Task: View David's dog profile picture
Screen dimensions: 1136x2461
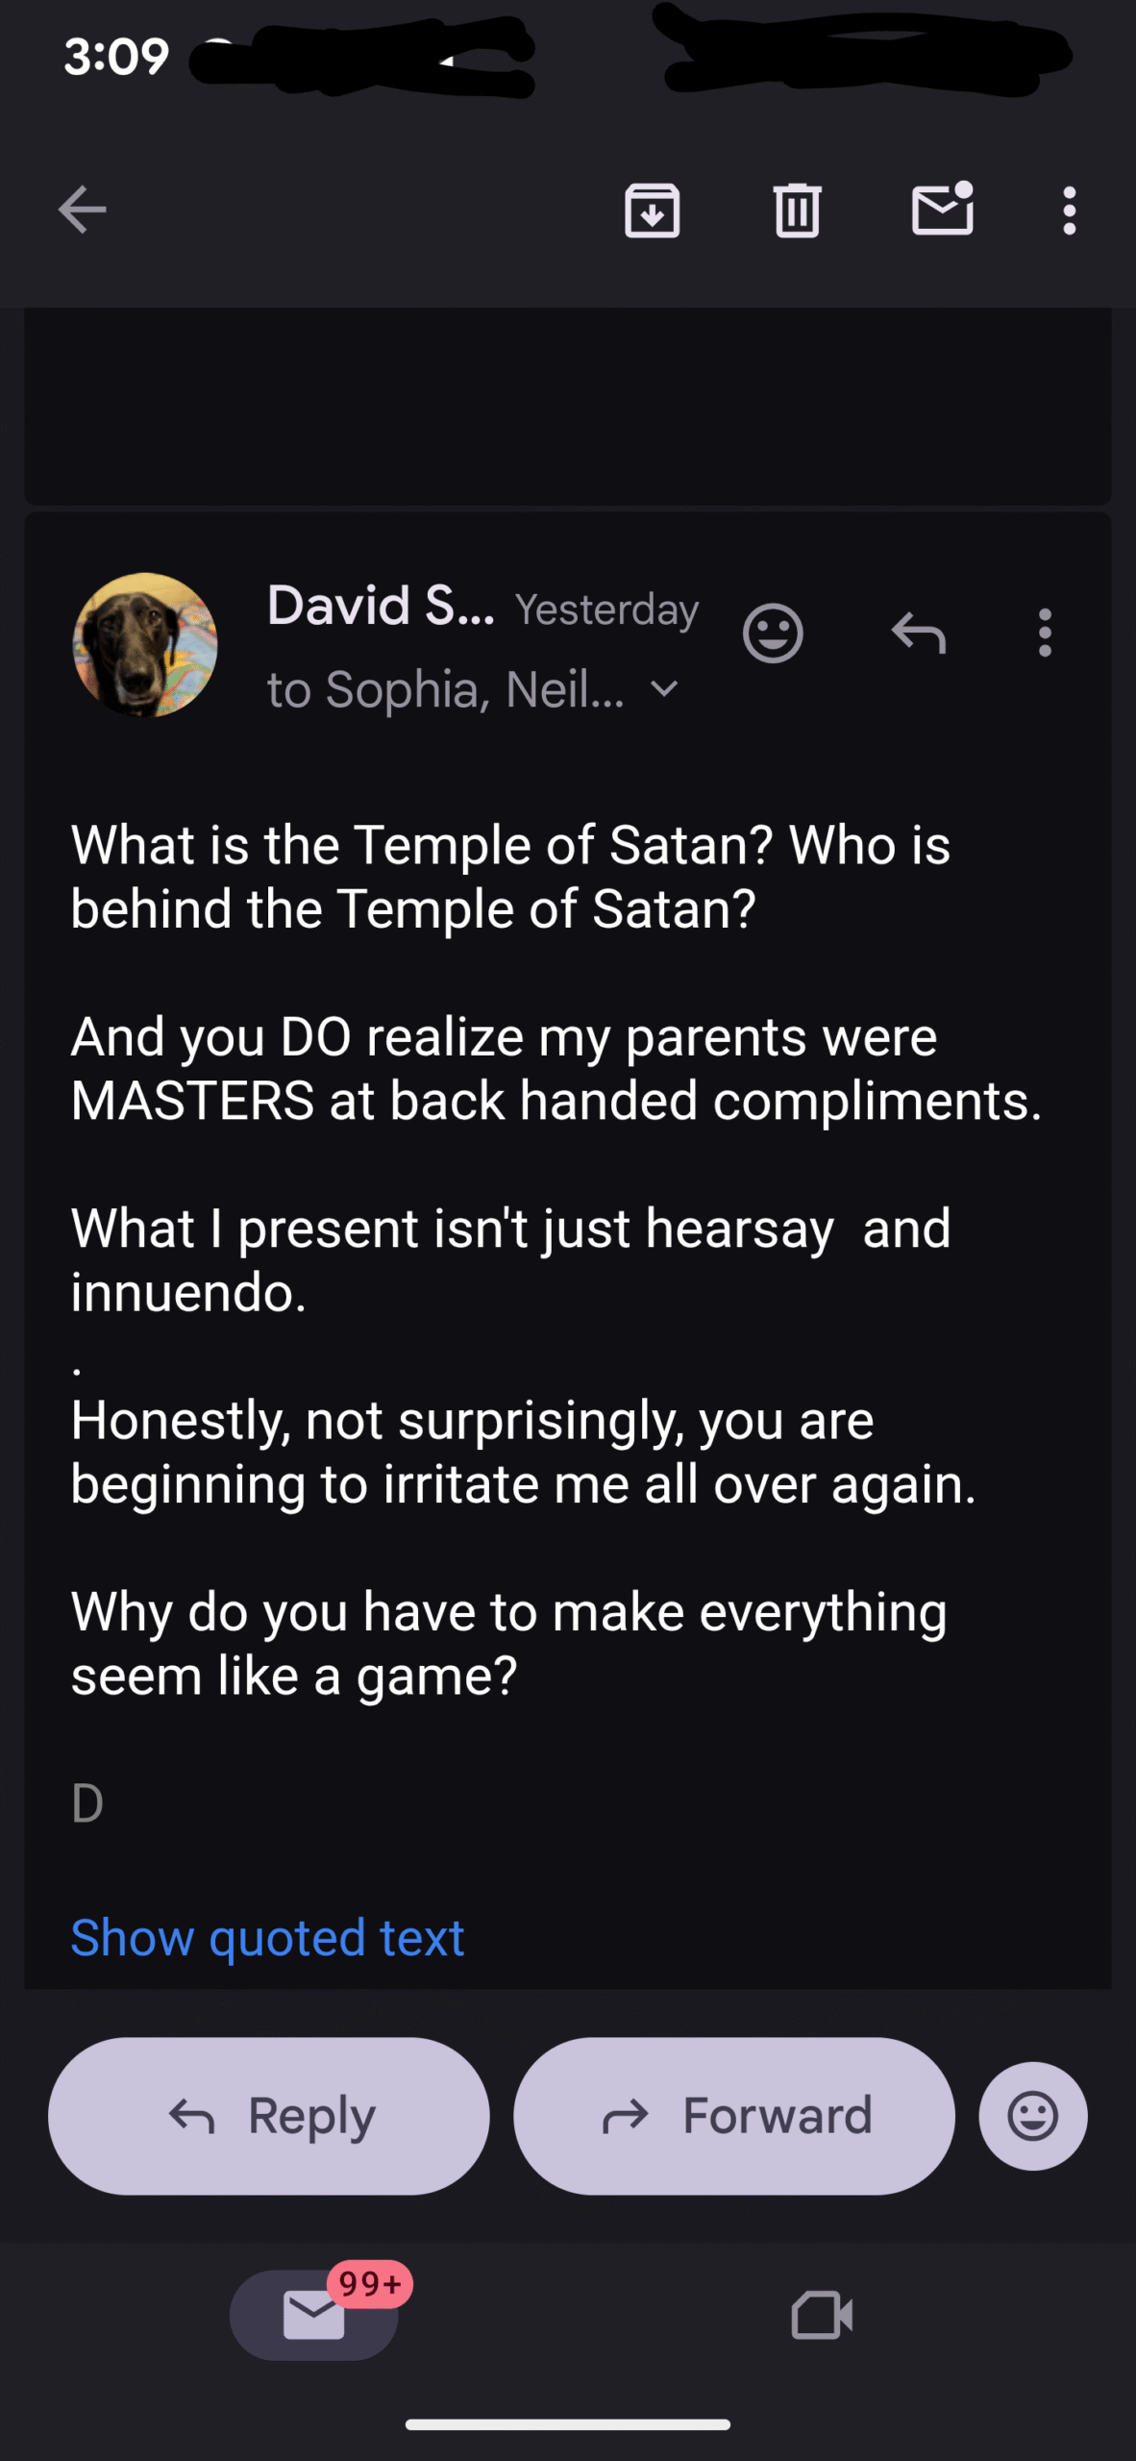Action: coord(145,644)
